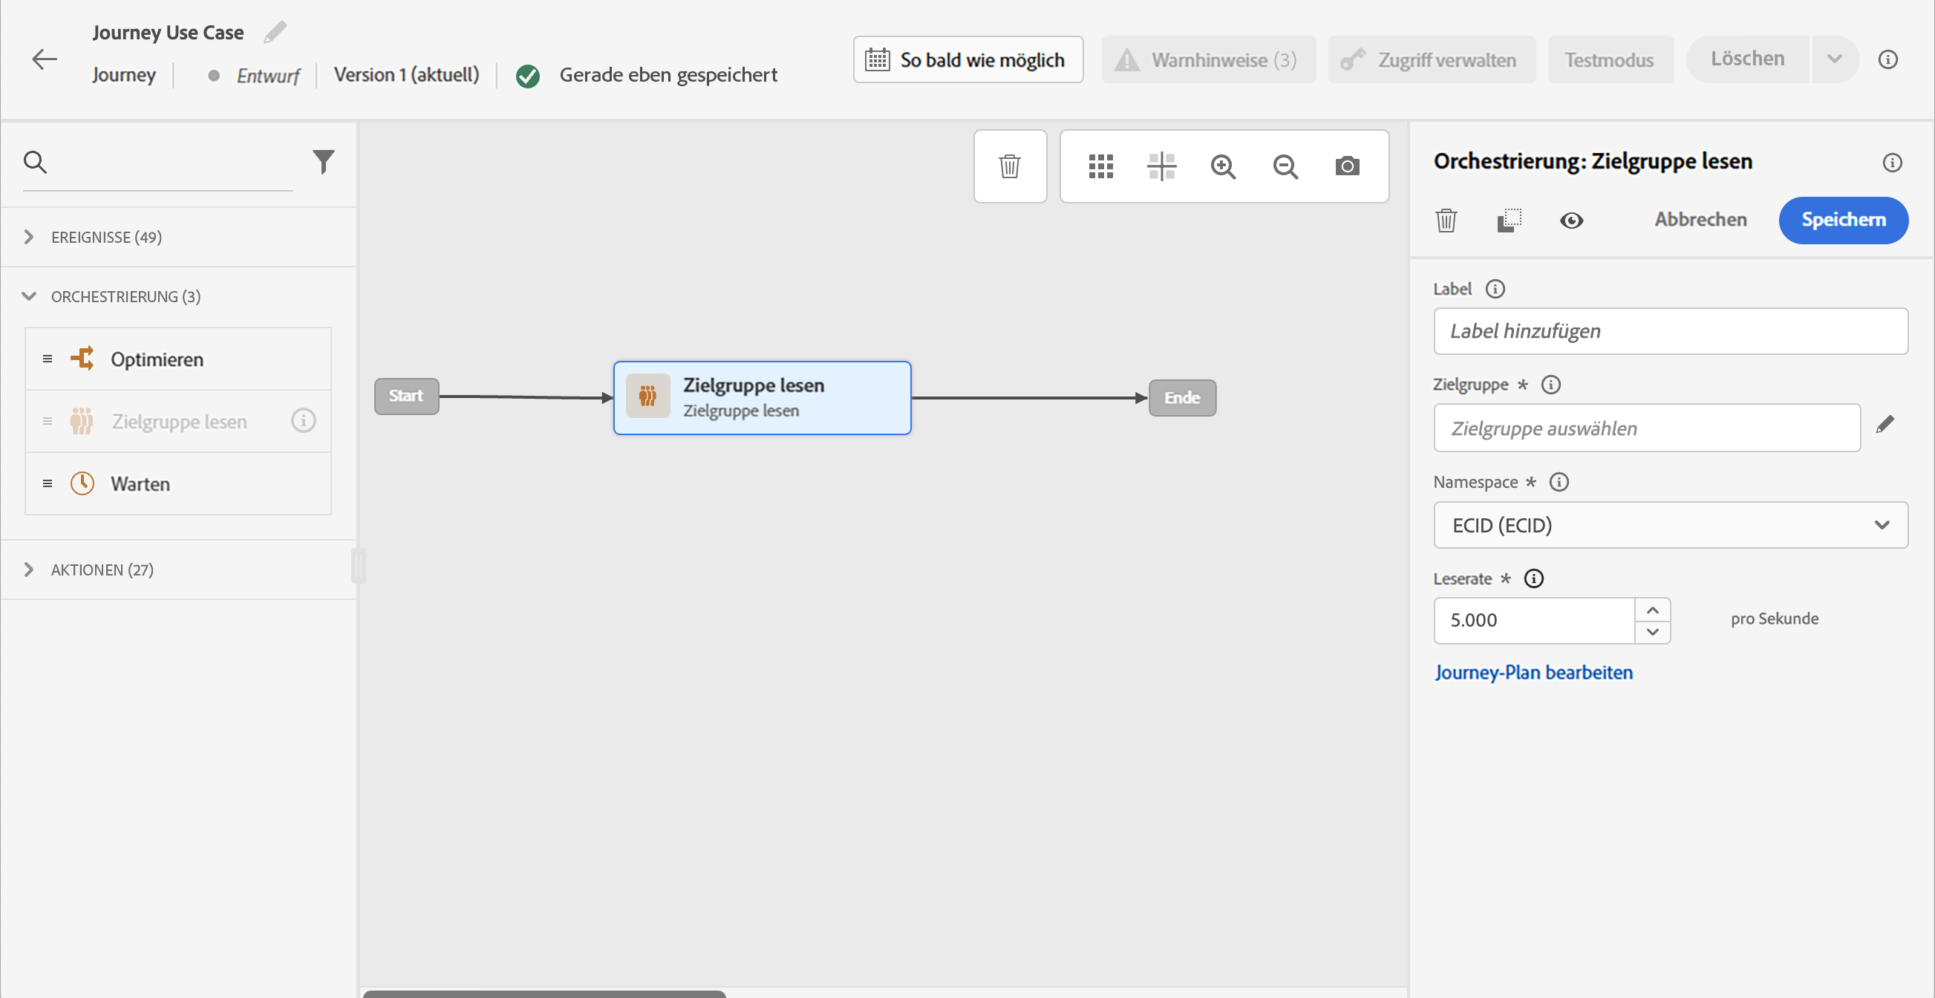Open the Namespace ECID dropdown
Screen dimensions: 1935x998
(1670, 525)
